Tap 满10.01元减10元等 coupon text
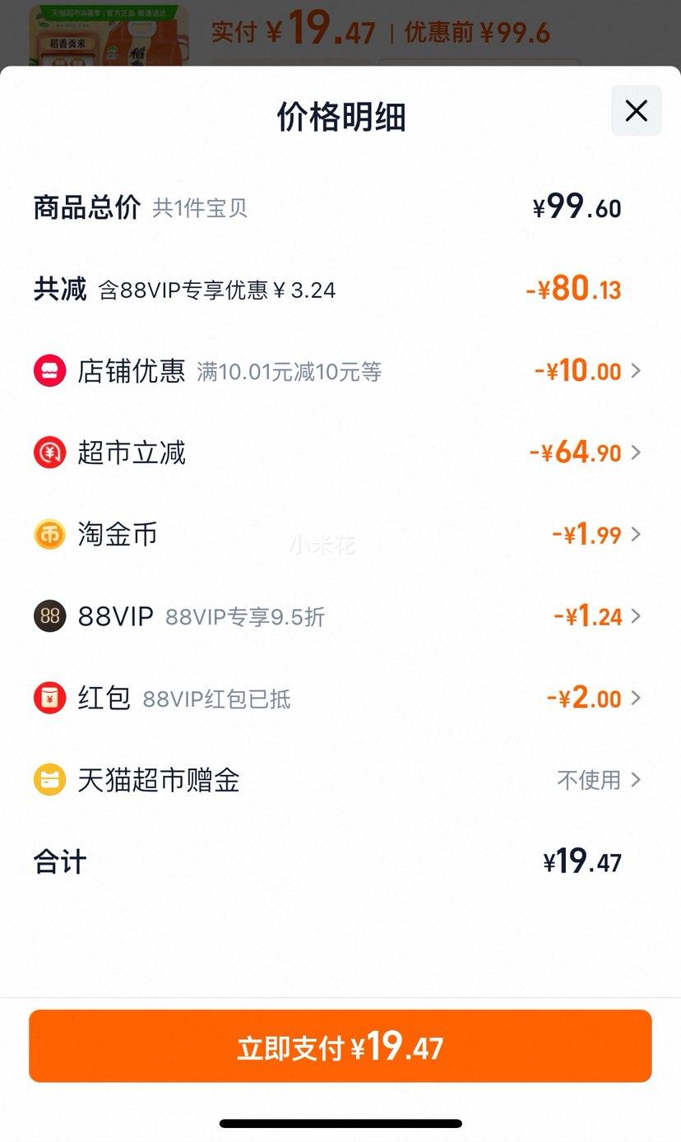 click(x=290, y=372)
